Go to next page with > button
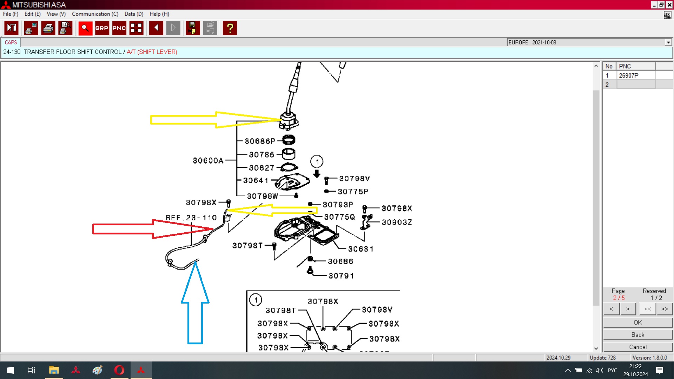 tap(628, 309)
